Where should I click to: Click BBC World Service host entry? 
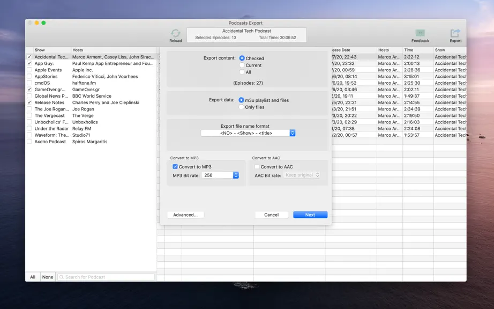(x=92, y=96)
